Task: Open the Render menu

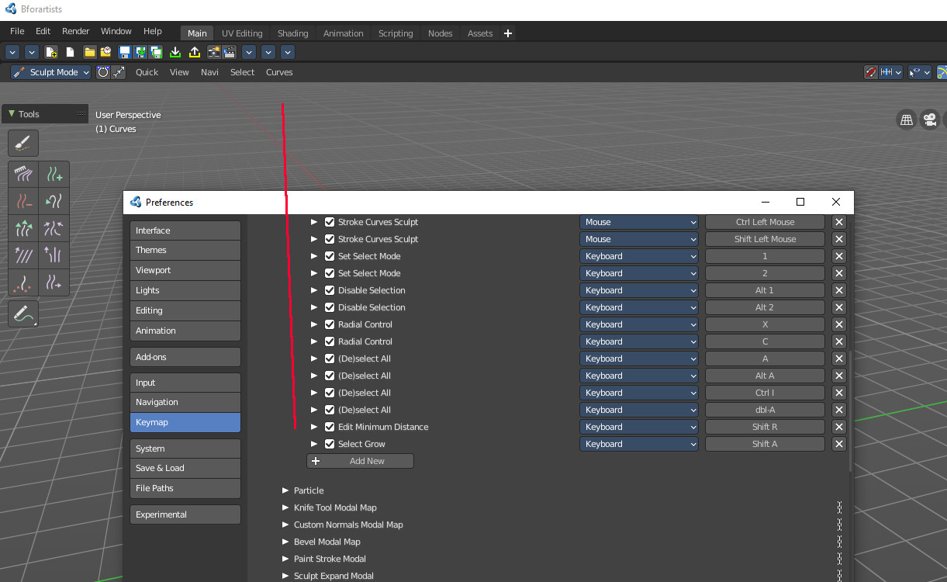Action: coord(76,31)
